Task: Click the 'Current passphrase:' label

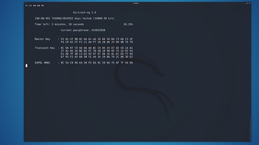Action: point(75,30)
